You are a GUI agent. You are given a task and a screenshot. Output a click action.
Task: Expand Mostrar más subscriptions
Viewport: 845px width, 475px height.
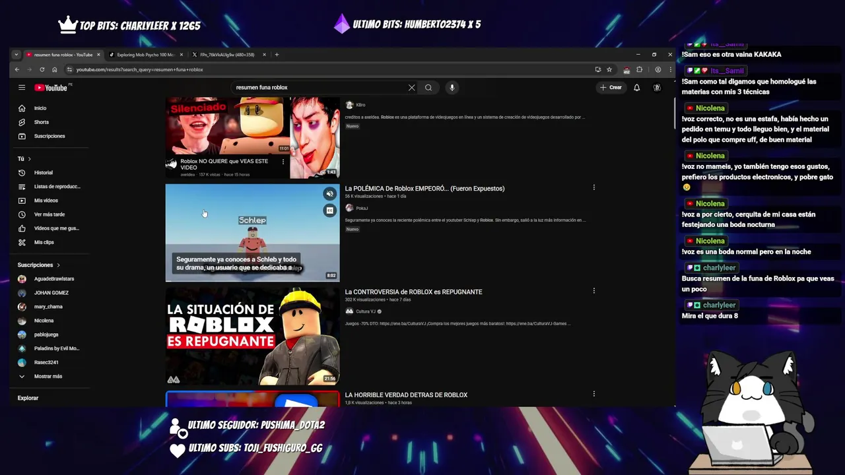point(50,376)
